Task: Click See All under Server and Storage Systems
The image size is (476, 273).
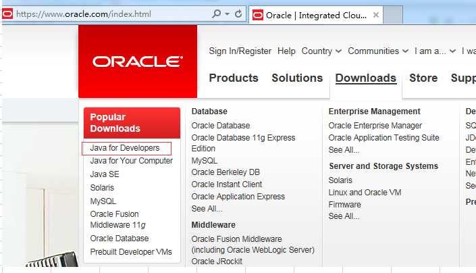Action: pos(344,216)
